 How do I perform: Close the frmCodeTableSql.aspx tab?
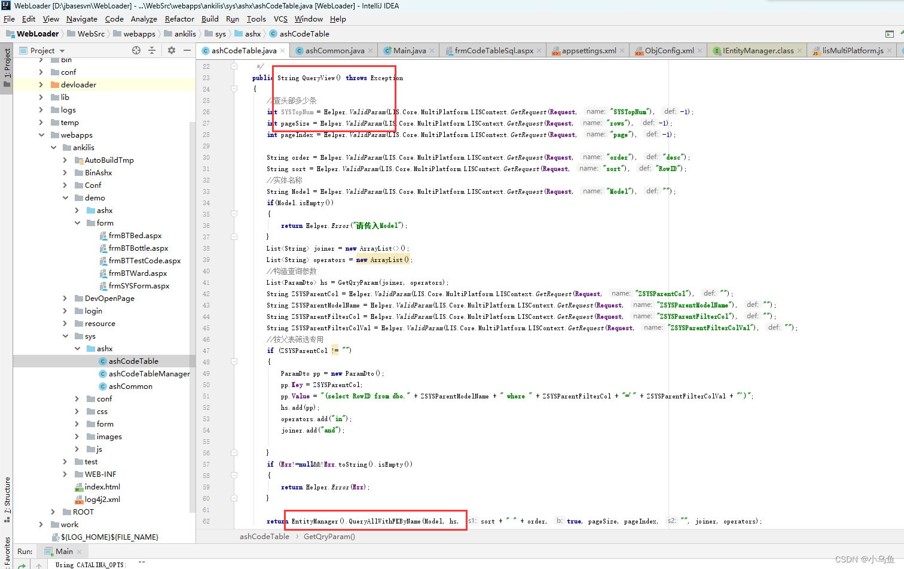[539, 51]
